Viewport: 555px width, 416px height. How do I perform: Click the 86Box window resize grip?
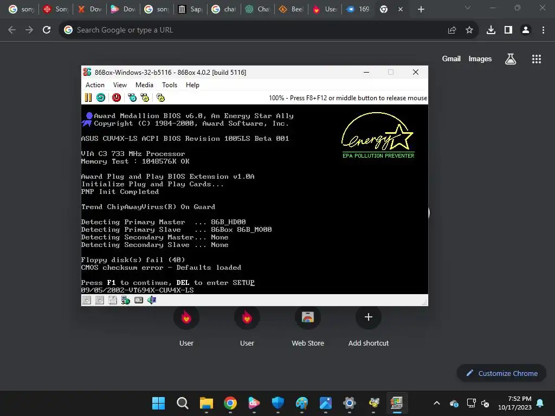(x=424, y=303)
